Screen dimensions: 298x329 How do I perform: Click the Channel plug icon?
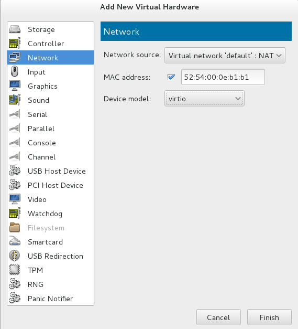15,156
